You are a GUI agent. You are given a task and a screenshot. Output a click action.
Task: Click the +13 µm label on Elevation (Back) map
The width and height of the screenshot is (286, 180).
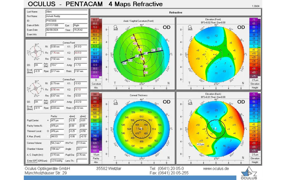click(x=201, y=144)
